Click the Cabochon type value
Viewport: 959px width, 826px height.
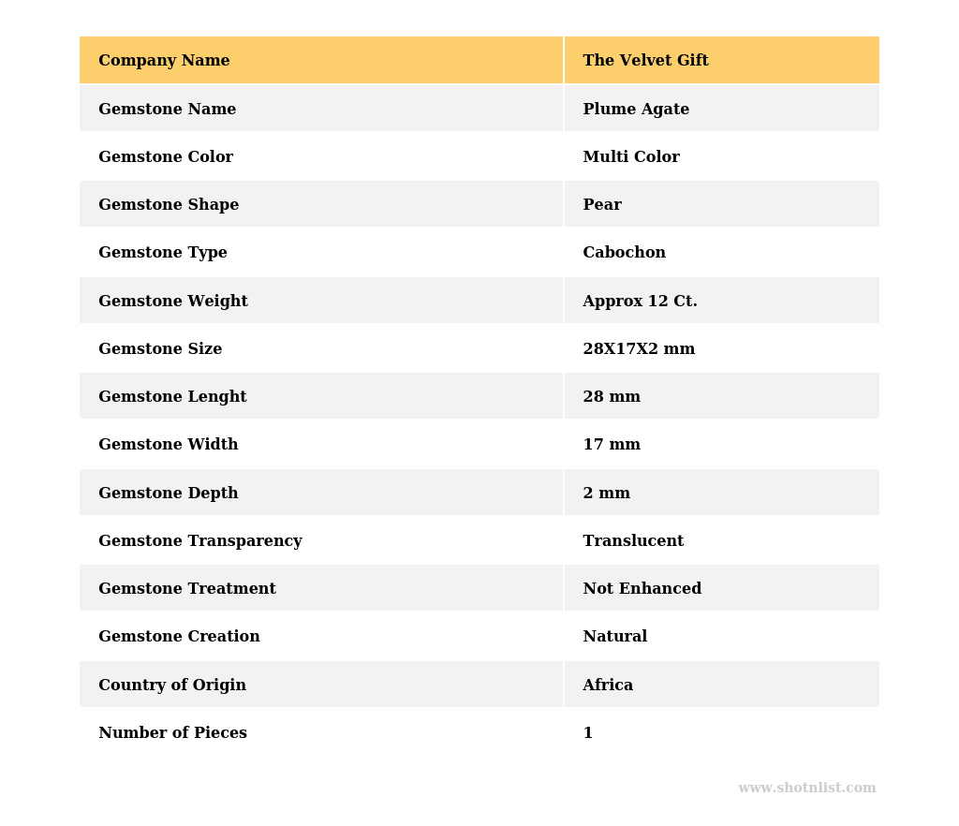tap(624, 253)
